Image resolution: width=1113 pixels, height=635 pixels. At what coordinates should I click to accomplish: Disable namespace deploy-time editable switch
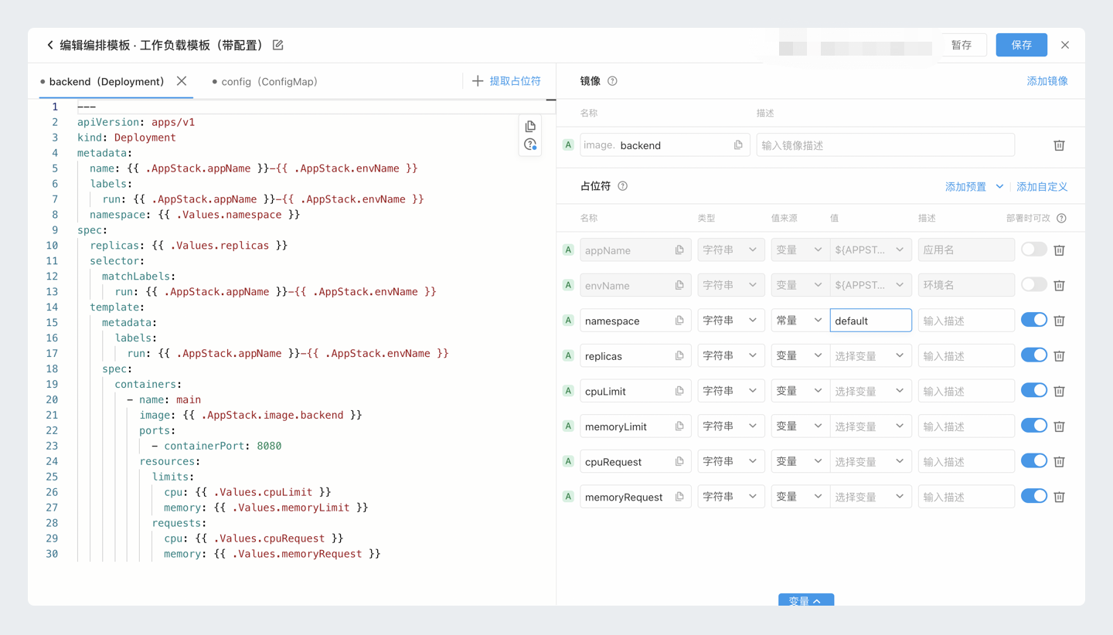[1034, 320]
